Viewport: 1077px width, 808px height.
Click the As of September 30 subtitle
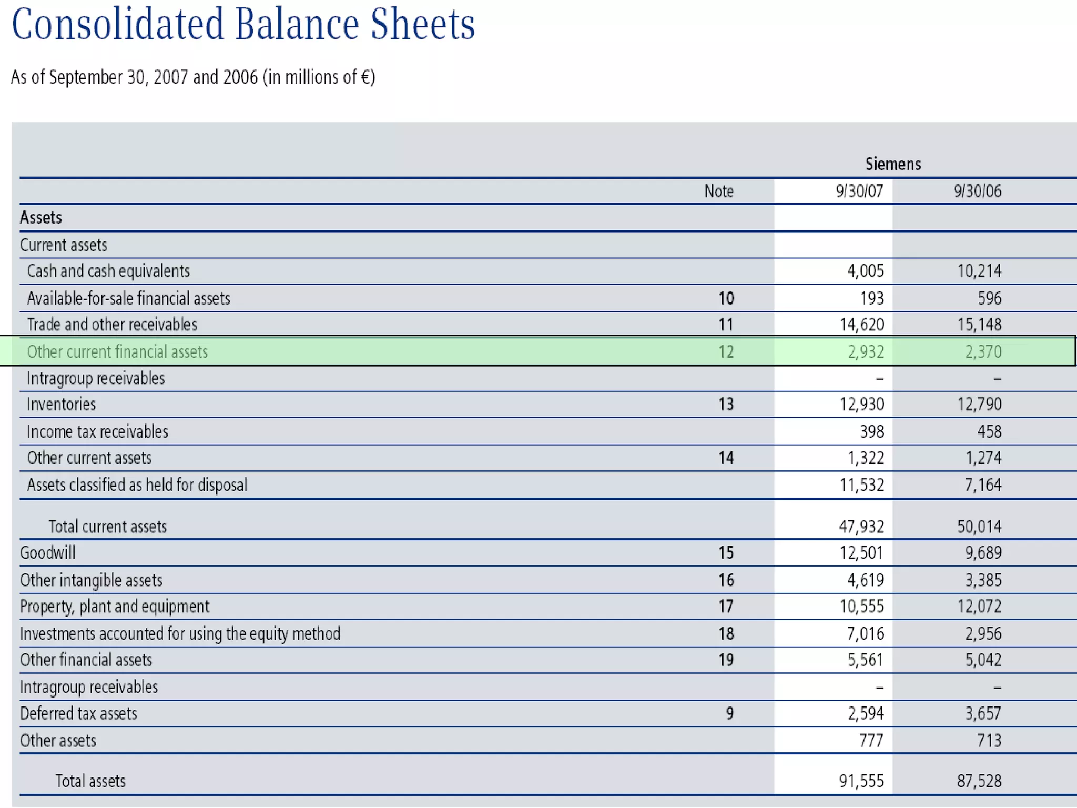pyautogui.click(x=192, y=77)
